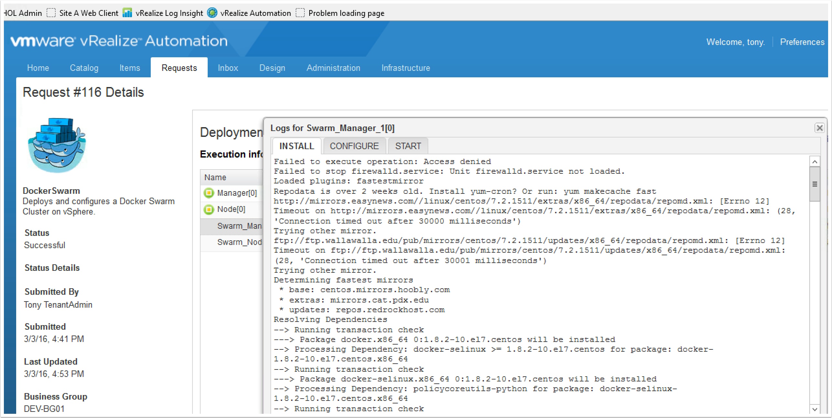Click the 'Request #116 Details' heading
This screenshot has width=832, height=418.
coord(83,93)
